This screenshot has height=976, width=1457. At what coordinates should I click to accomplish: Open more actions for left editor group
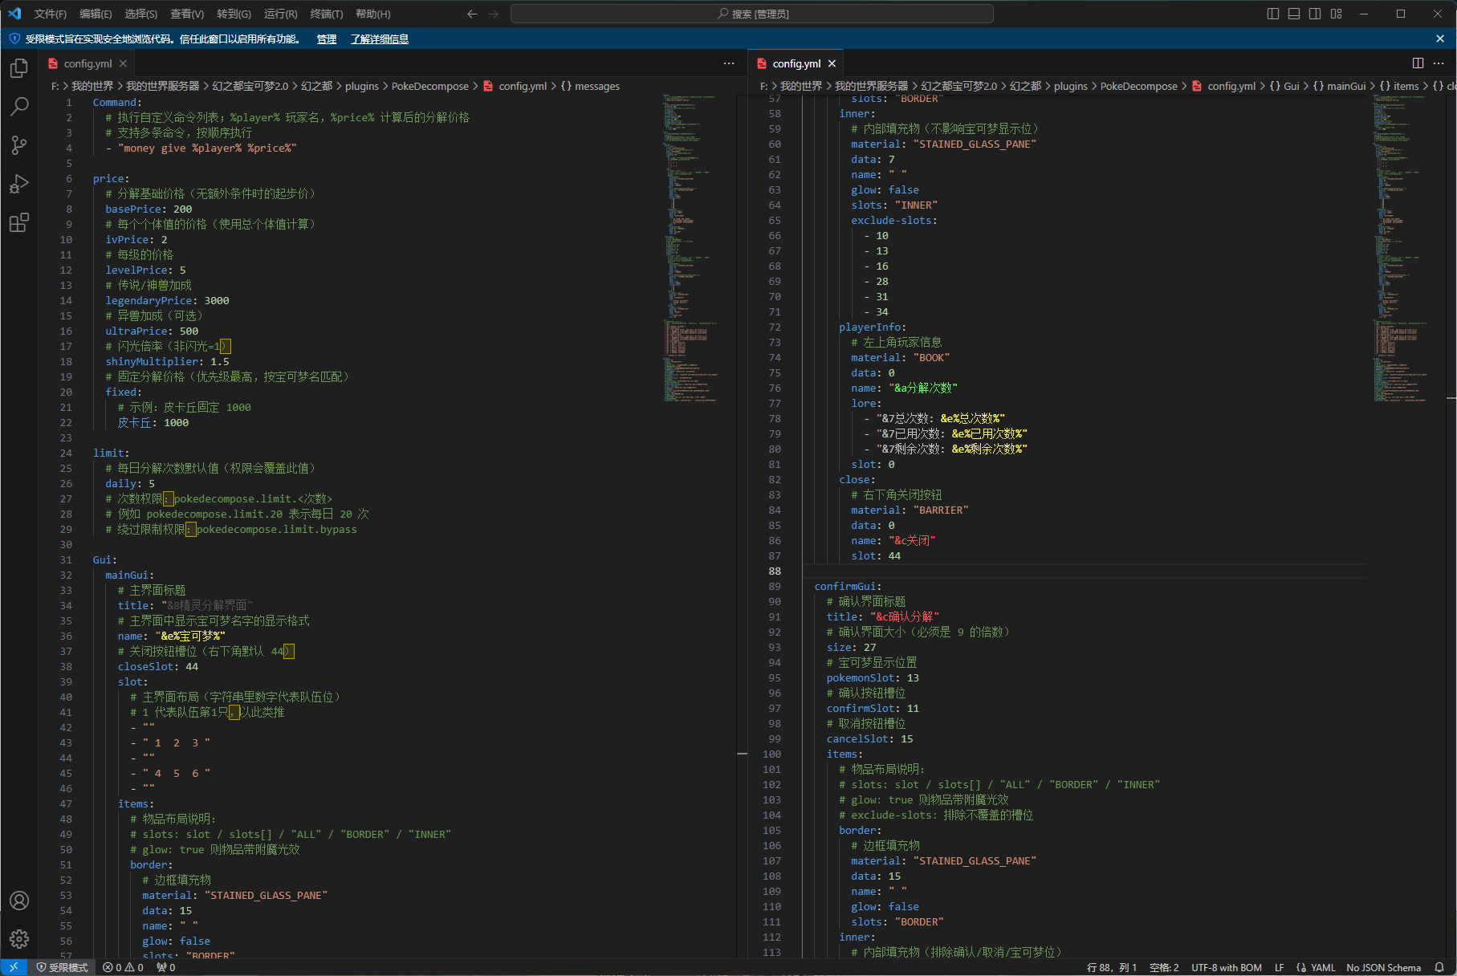click(728, 63)
